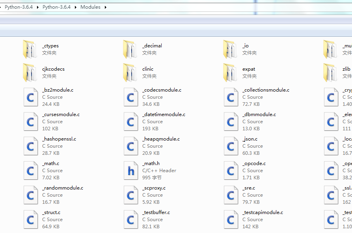Click the 995 字节 size label
The width and height of the screenshot is (352, 233).
click(152, 178)
